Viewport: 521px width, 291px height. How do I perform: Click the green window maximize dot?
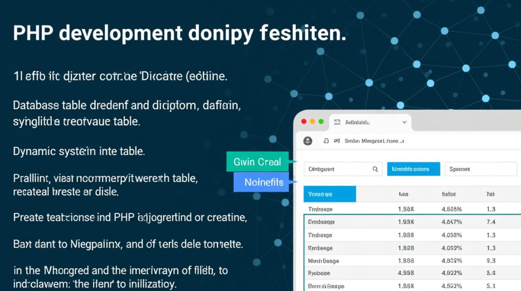click(321, 121)
